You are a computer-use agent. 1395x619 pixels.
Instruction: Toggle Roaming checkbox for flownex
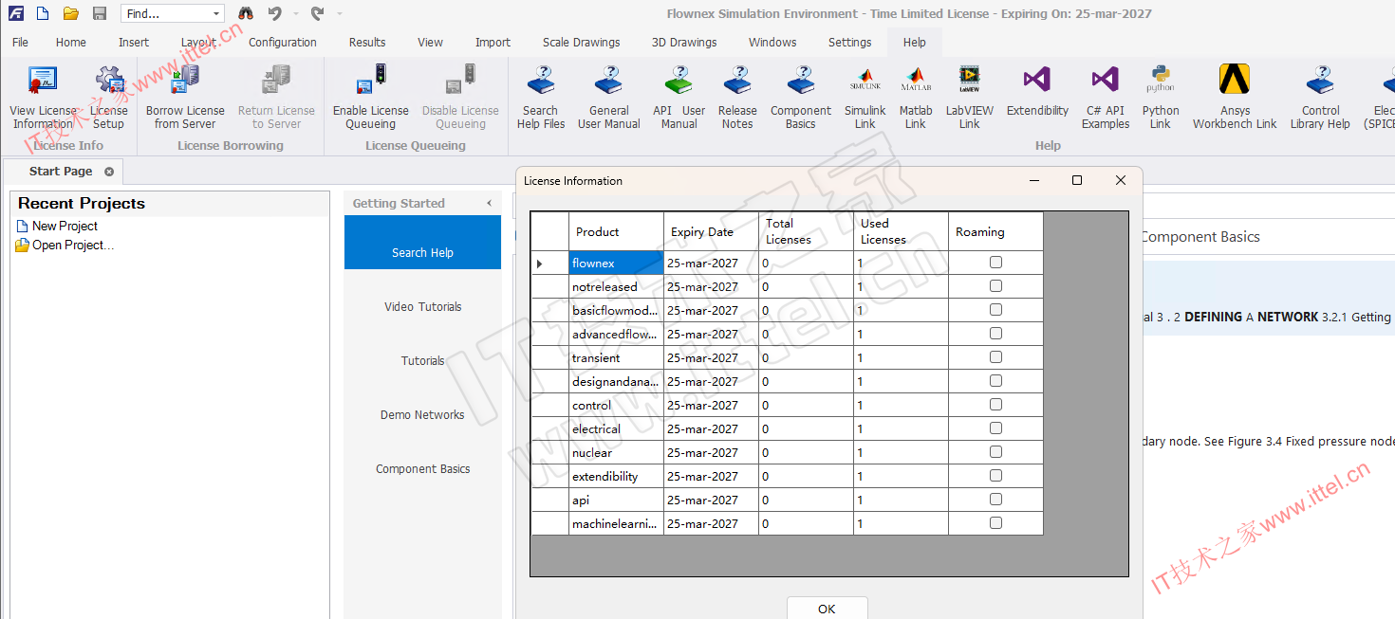point(995,263)
